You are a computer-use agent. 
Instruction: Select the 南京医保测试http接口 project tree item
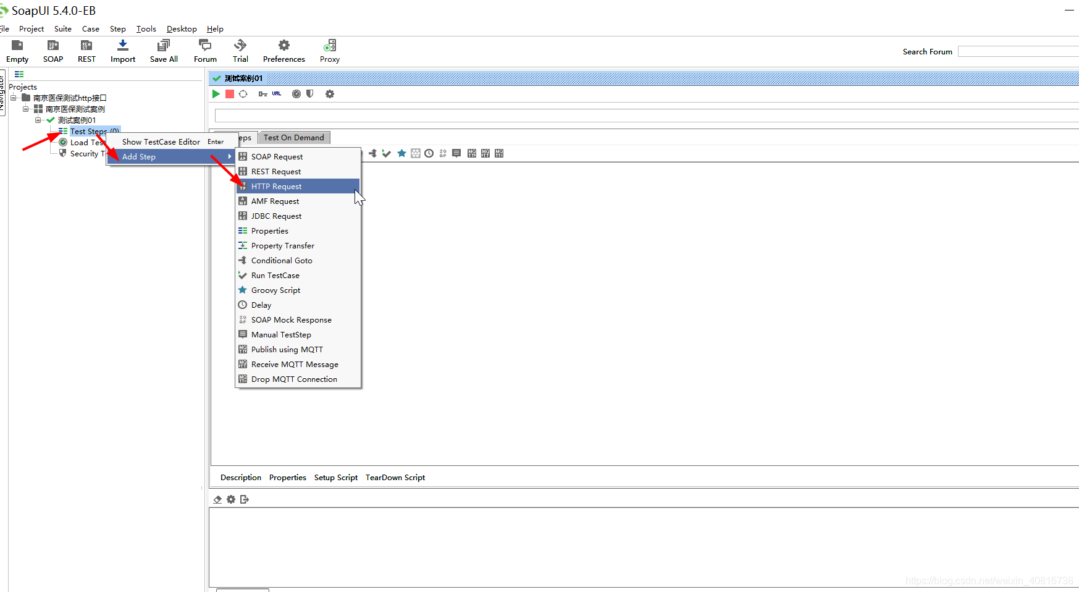click(x=70, y=98)
